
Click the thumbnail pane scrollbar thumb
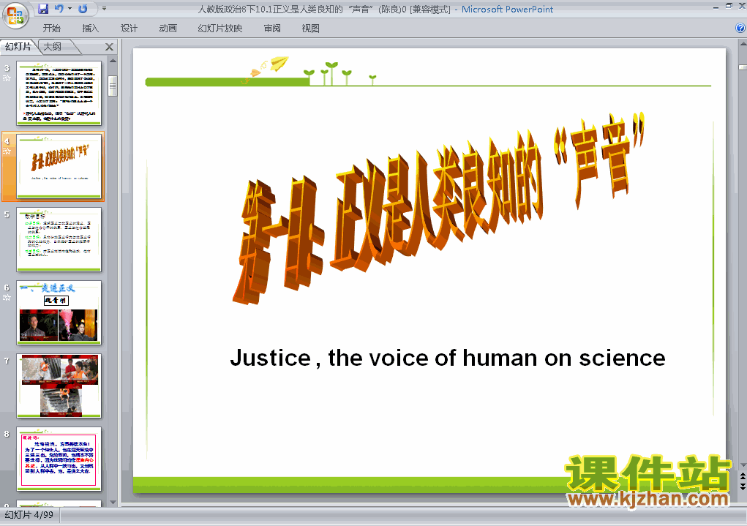click(x=113, y=86)
